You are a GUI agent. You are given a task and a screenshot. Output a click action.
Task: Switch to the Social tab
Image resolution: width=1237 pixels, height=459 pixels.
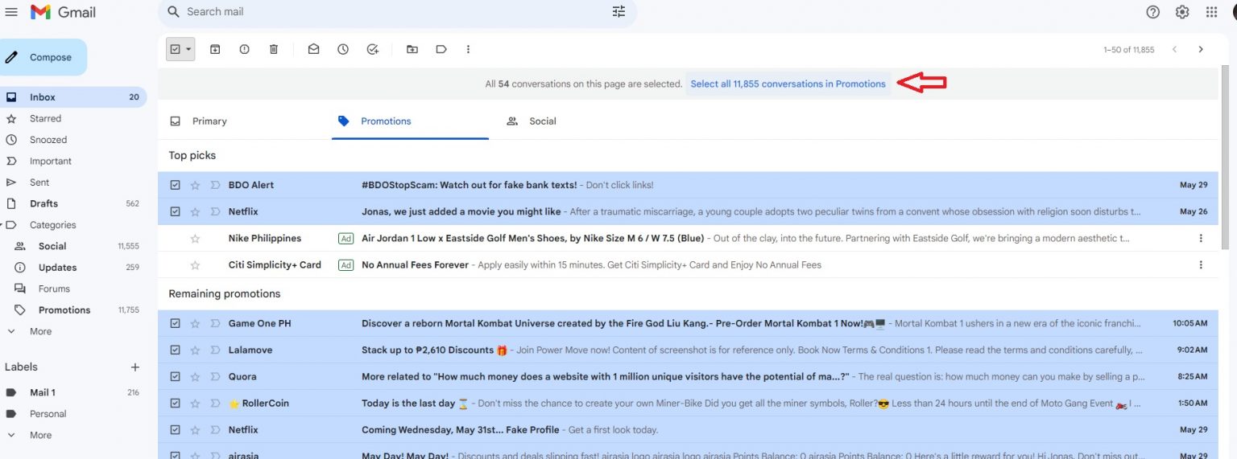[x=542, y=121]
